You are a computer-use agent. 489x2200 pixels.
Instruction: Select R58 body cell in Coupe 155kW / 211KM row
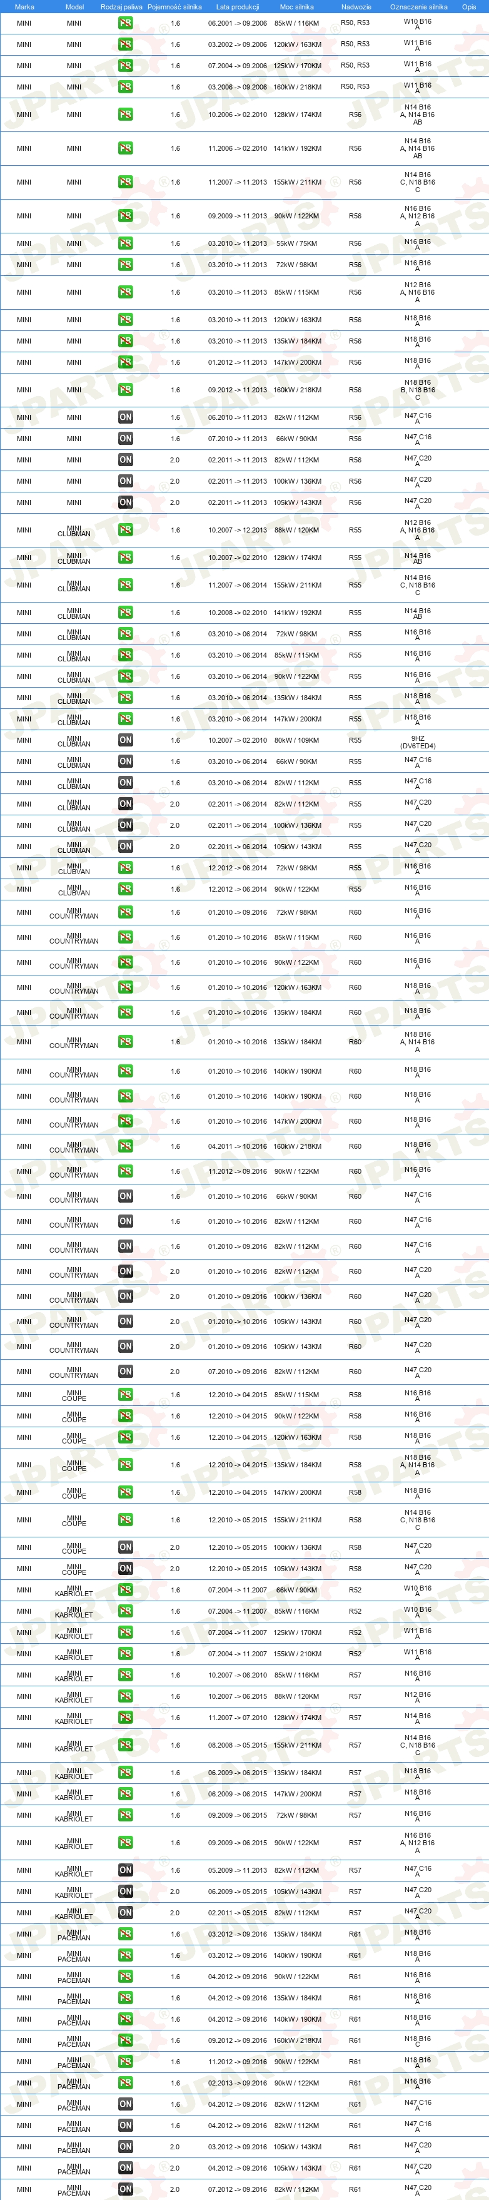coord(355,1520)
